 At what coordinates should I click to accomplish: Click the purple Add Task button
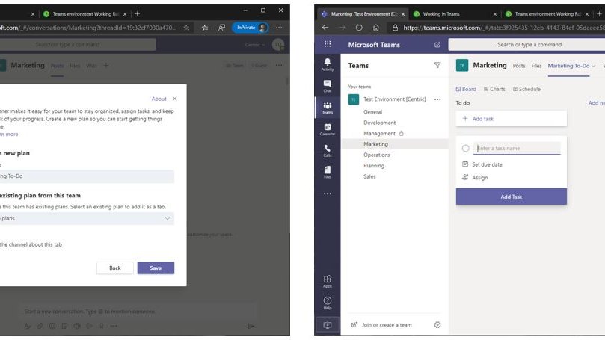coord(512,197)
